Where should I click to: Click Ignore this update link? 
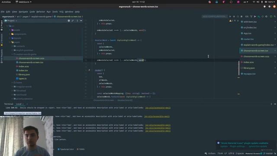pos(258,146)
